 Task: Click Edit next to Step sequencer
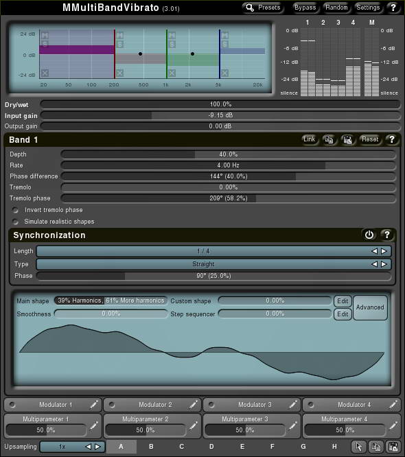click(343, 314)
